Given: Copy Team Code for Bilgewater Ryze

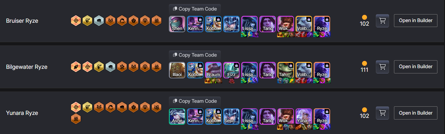Looking at the screenshot, I should tap(195, 55).
